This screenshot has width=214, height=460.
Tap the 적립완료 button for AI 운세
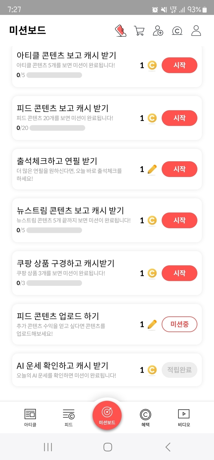click(x=179, y=370)
